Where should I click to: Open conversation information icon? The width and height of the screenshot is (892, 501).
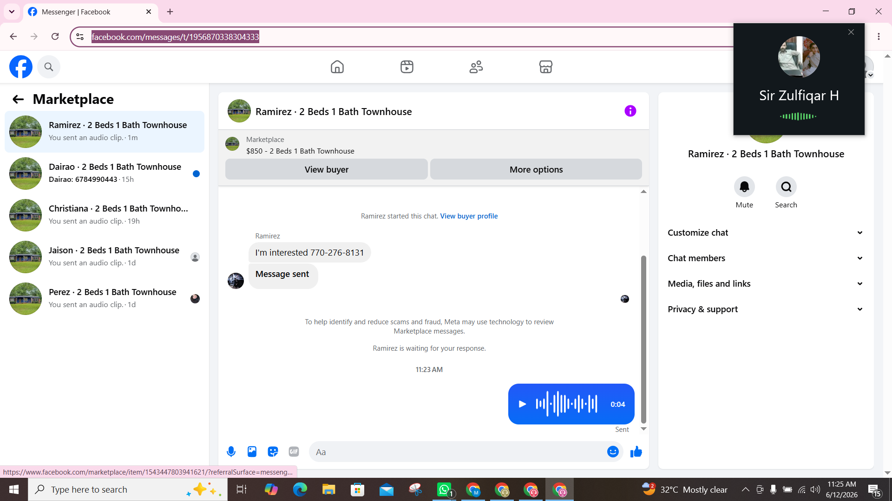(630, 111)
